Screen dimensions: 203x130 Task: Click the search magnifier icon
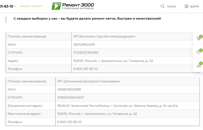tap(163, 6)
